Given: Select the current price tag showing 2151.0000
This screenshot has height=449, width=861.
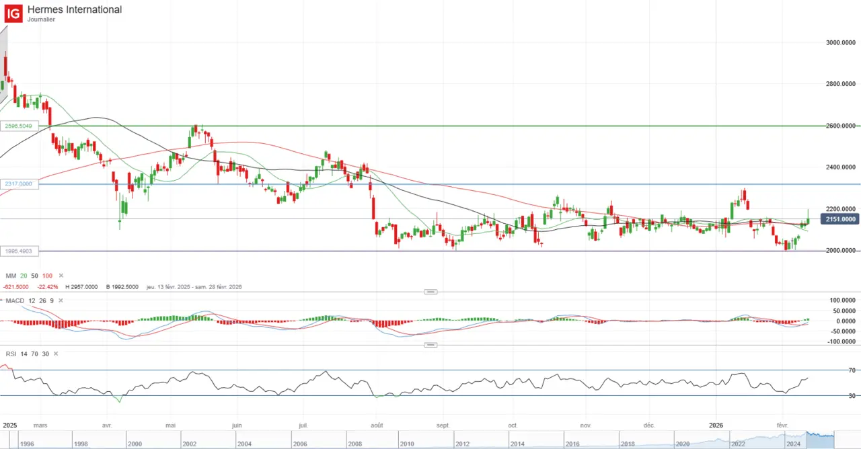Looking at the screenshot, I should pos(839,219).
